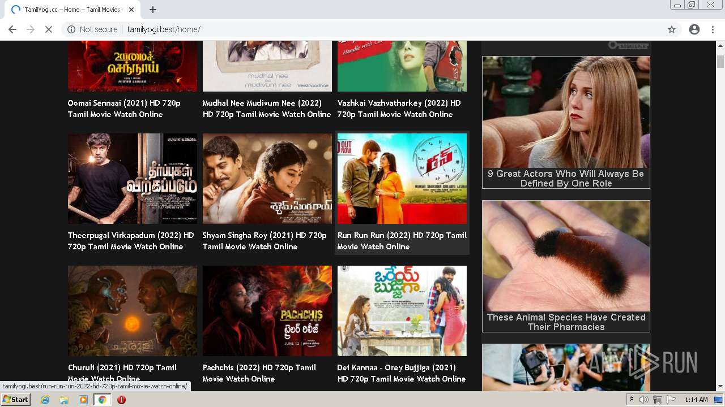Stop page loading with X button

49,29
